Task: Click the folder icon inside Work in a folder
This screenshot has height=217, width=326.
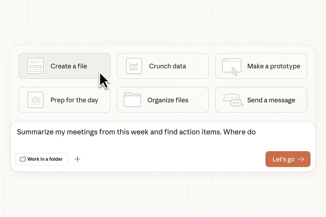Action: coord(23,159)
